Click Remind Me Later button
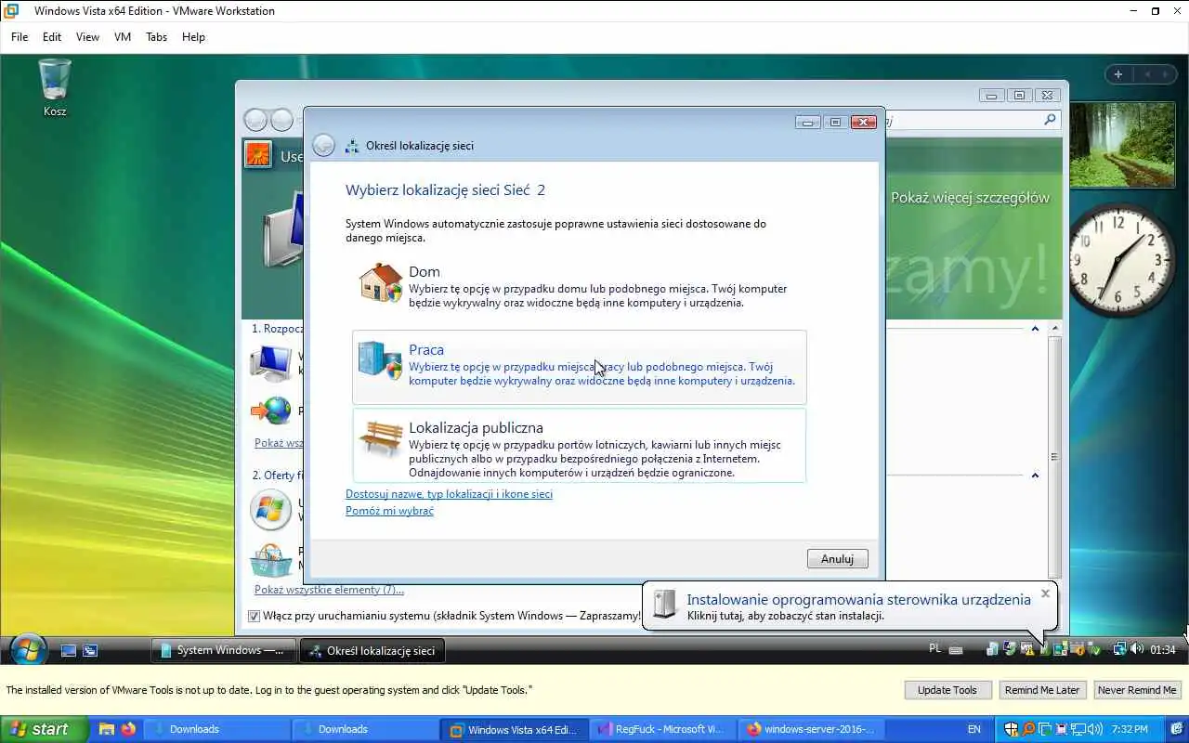Image resolution: width=1189 pixels, height=743 pixels. pos(1042,690)
